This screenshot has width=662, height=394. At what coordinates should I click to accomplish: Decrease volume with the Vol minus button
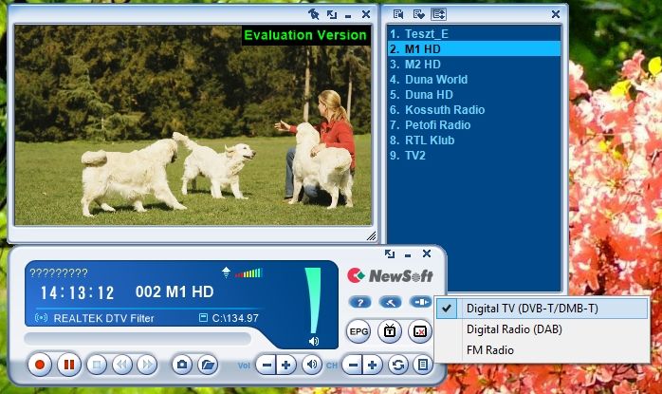(266, 365)
